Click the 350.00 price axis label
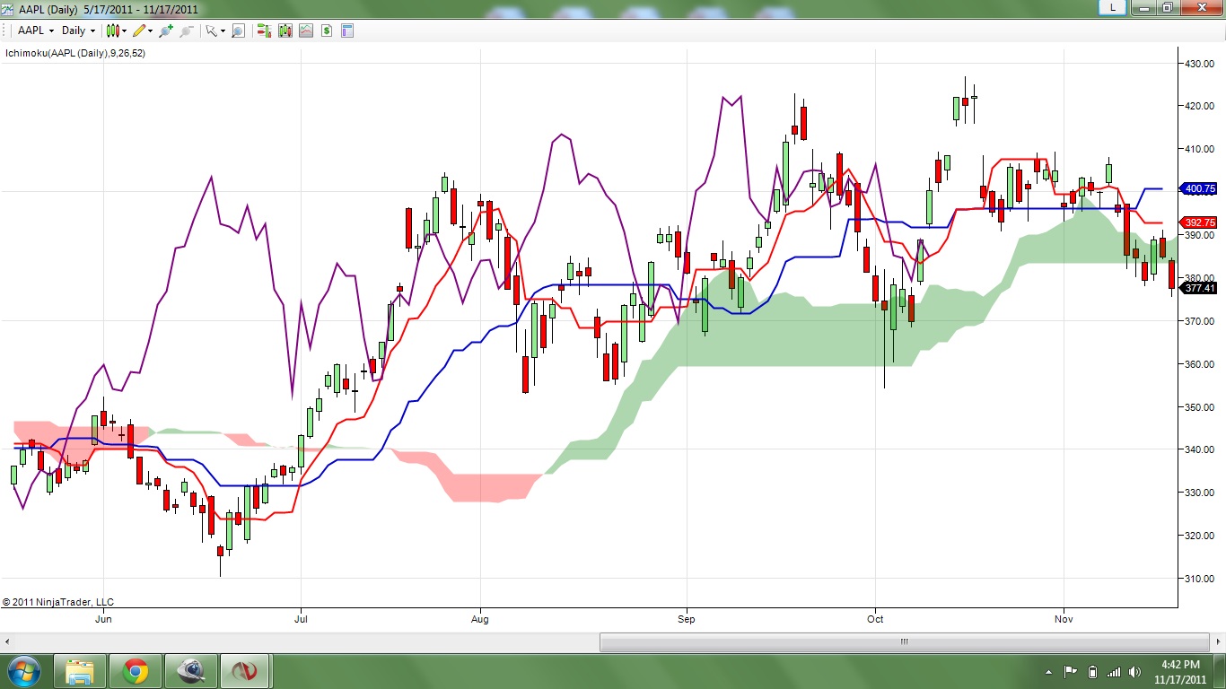 (x=1201, y=407)
